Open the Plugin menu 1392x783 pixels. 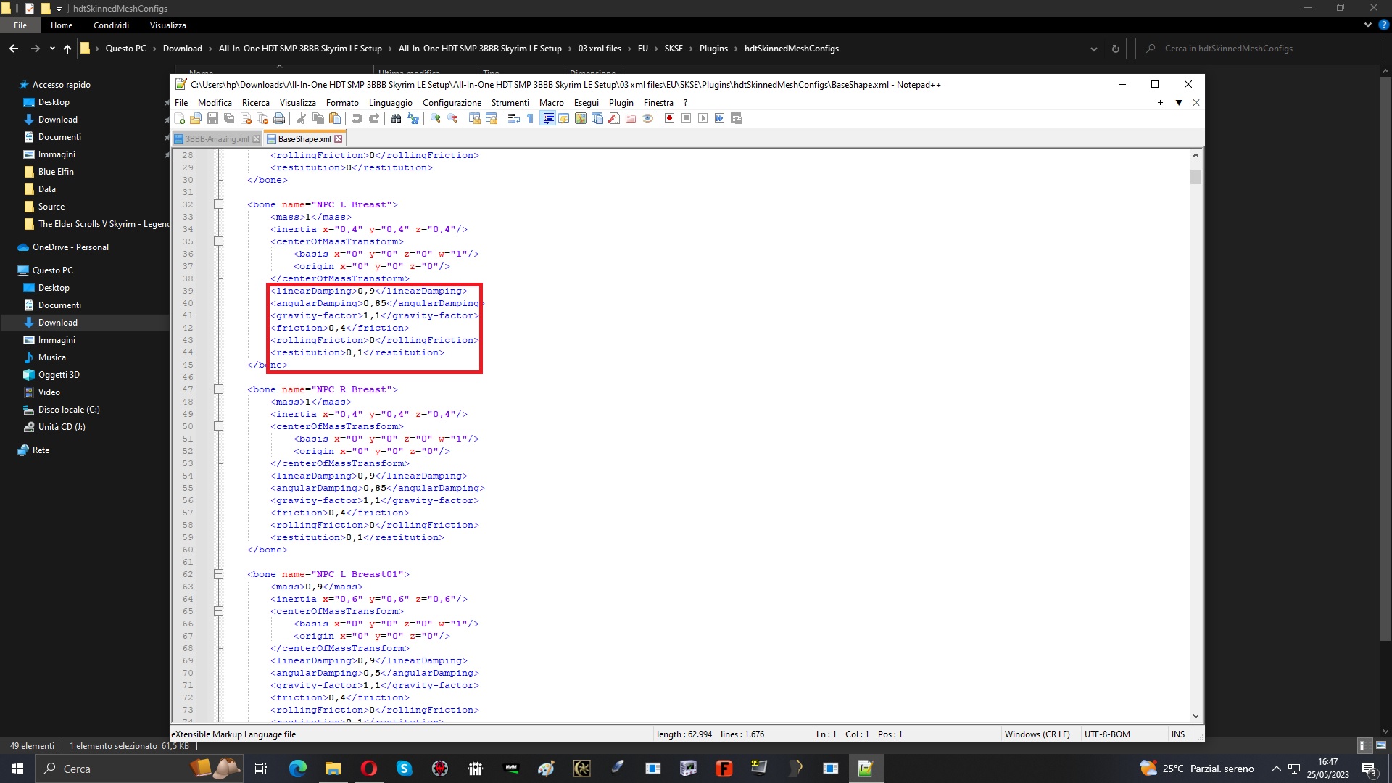coord(621,103)
